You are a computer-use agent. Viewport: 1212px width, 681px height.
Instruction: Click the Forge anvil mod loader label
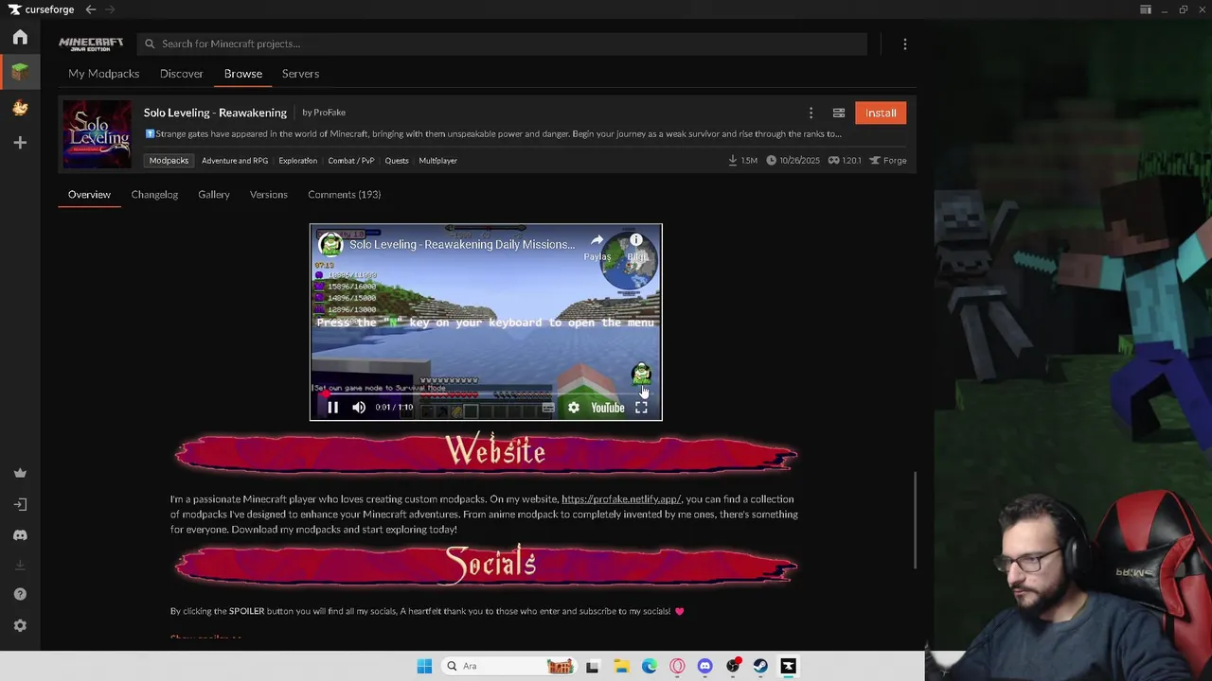pyautogui.click(x=888, y=161)
